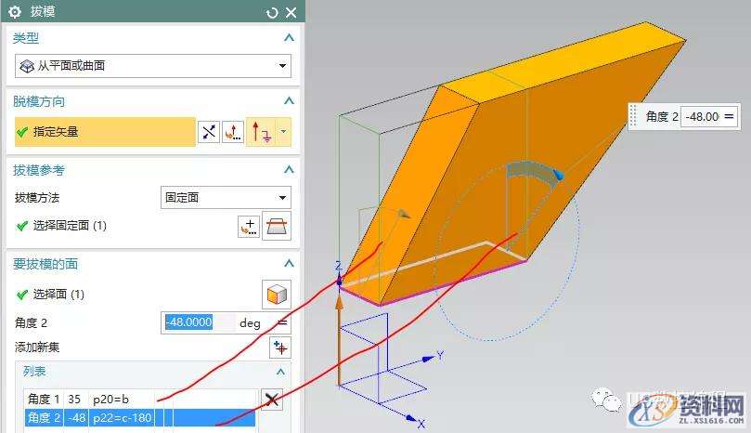Viewport: 751px width, 433px height.
Task: Click the blue angle handle sphere on model
Action: pos(558,174)
